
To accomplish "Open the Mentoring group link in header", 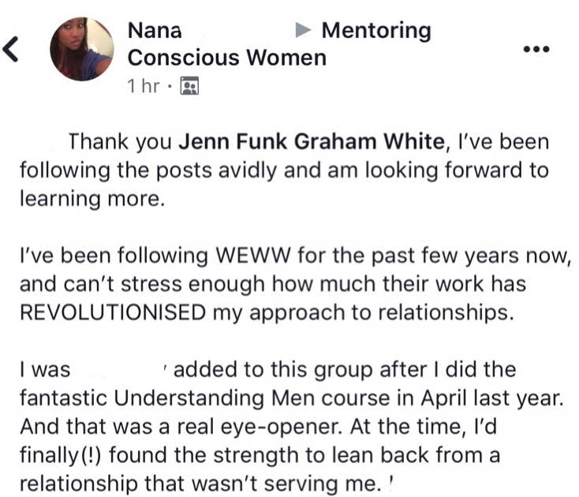I will pos(376,31).
